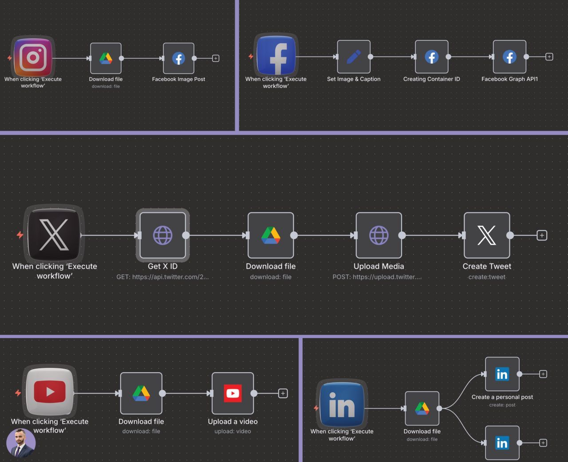Screen dimensions: 568x462
Task: Click the 'POST: https://upload.twitter....' subtitle
Action: [x=377, y=277]
